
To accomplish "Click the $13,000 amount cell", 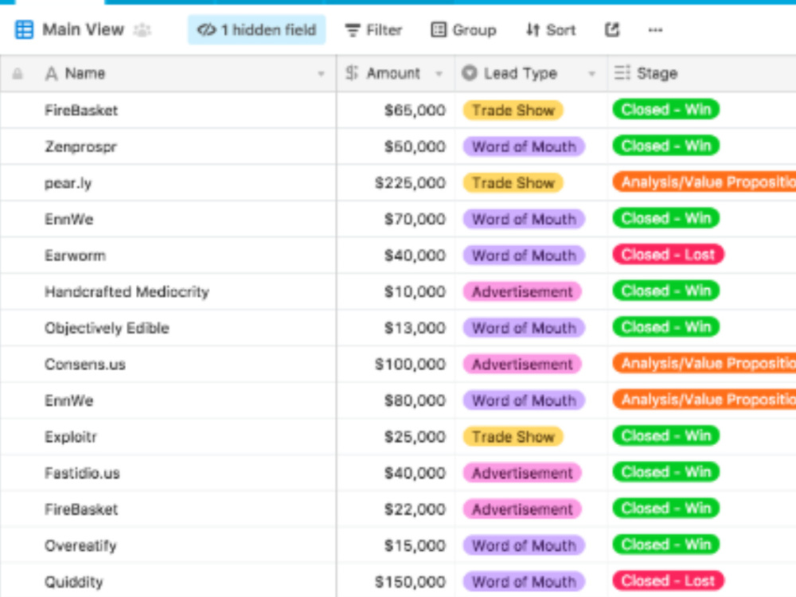I will click(396, 328).
